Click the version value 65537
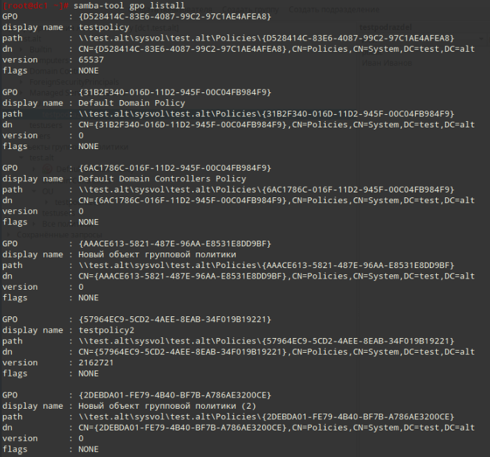 click(91, 59)
